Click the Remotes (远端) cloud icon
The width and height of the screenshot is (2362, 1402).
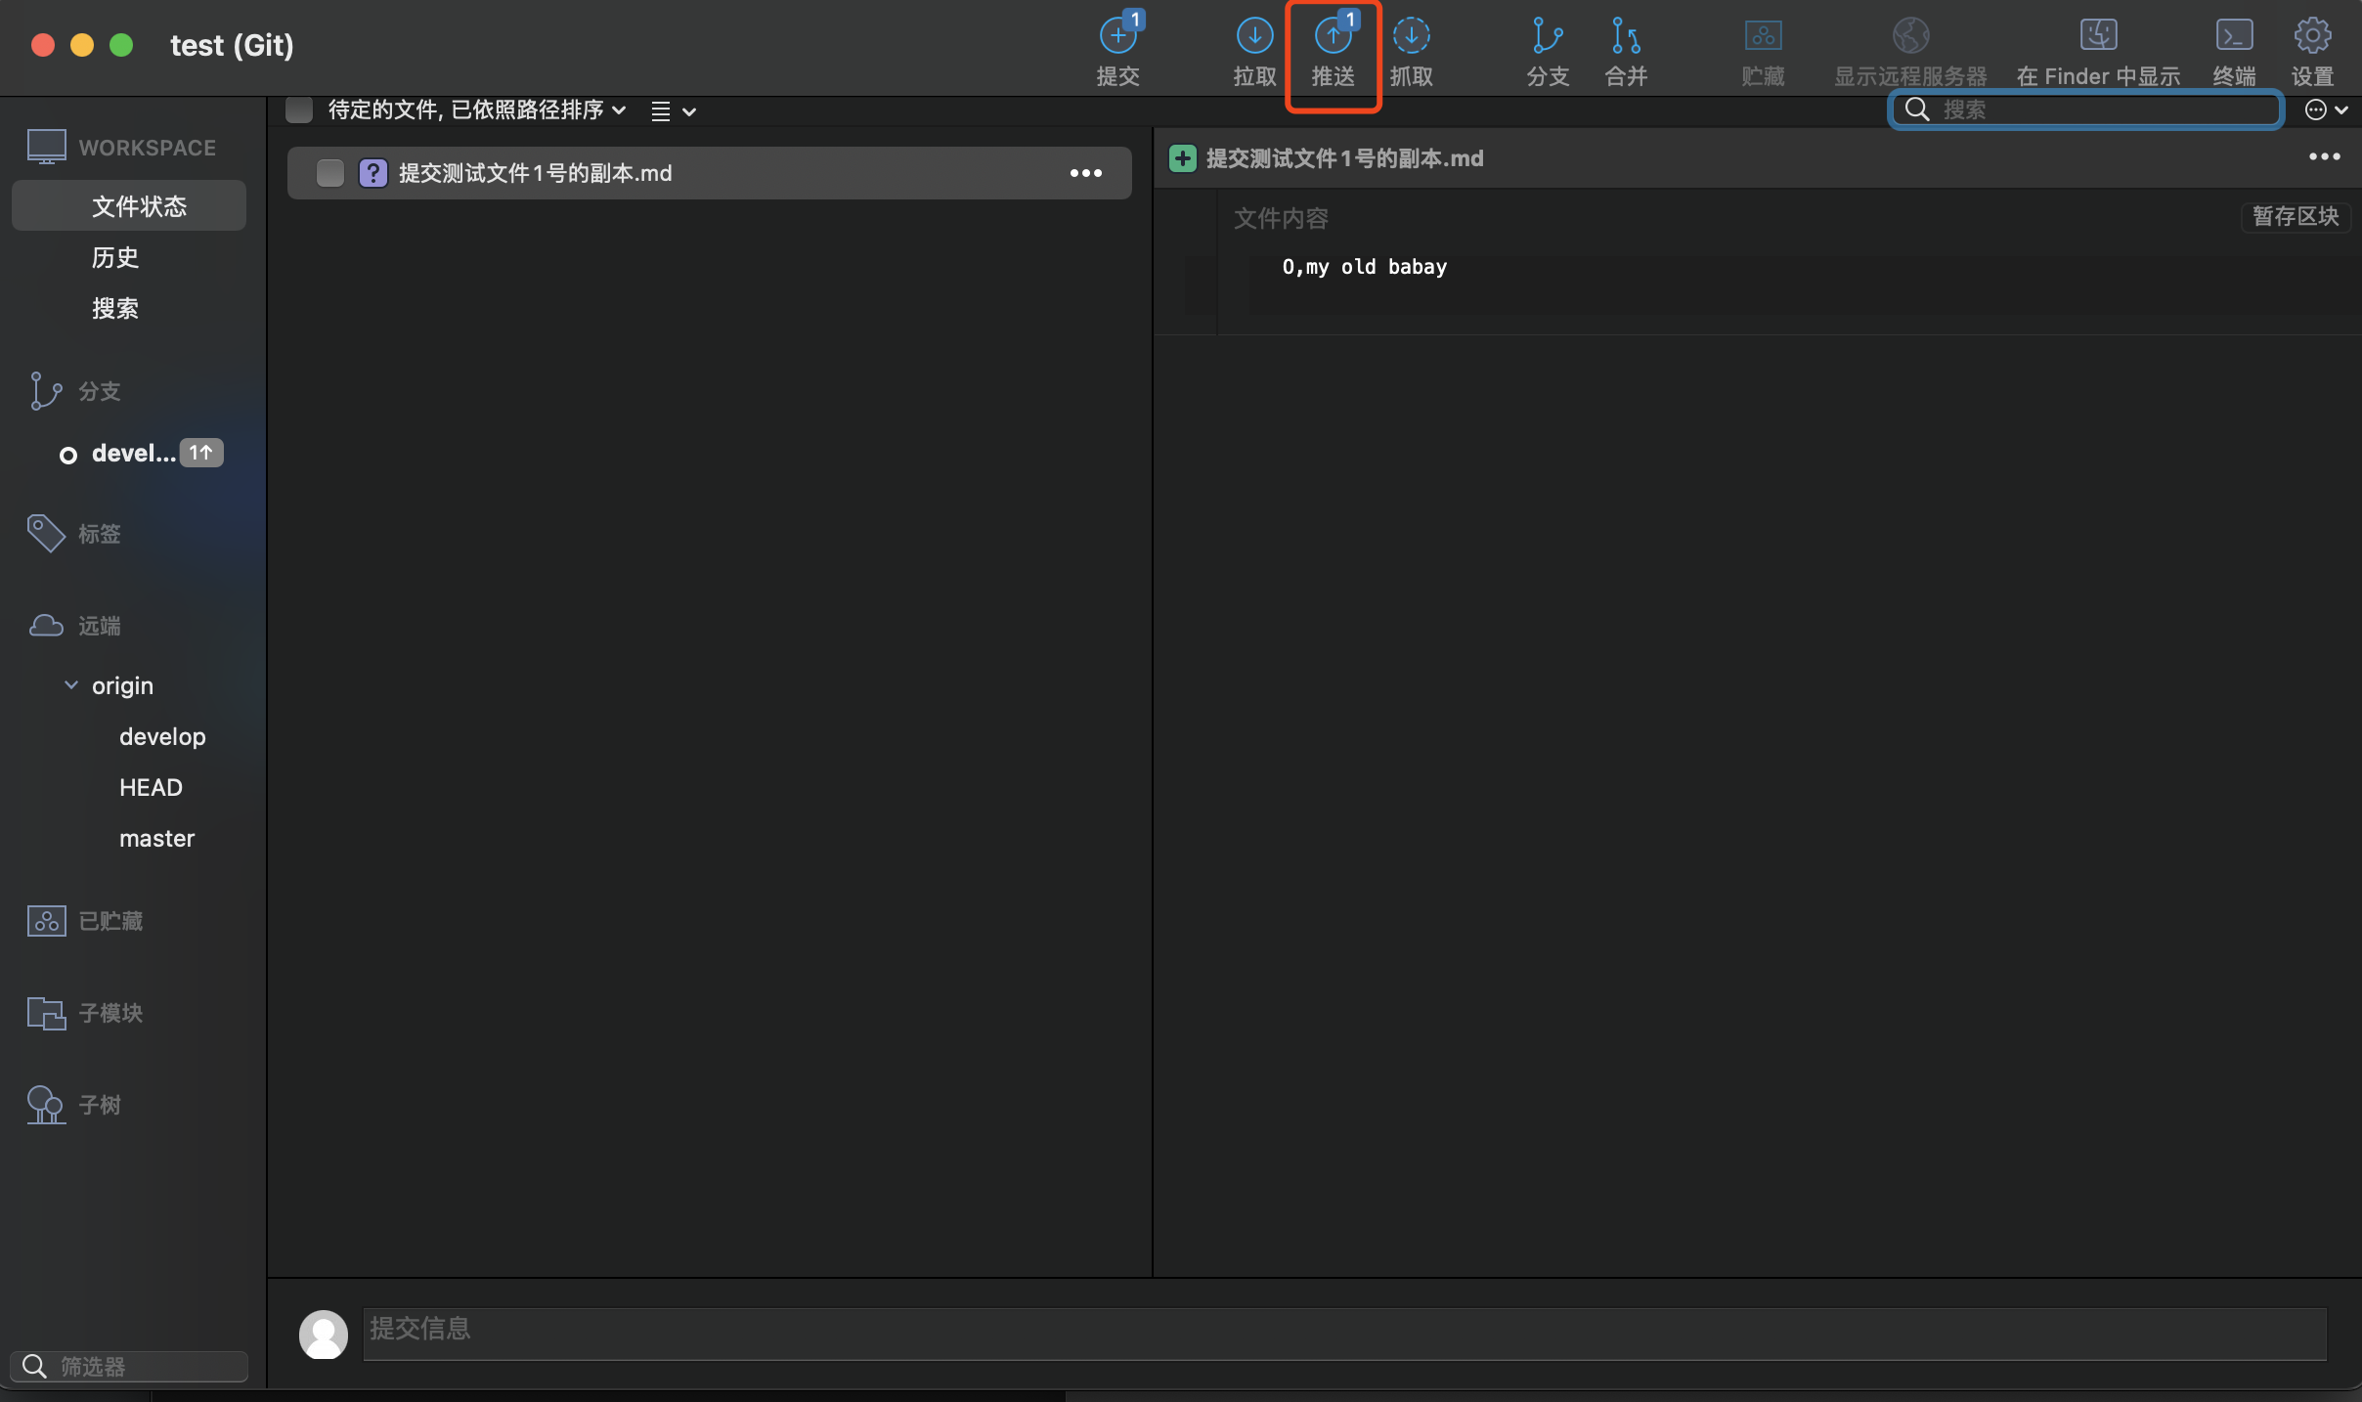click(x=46, y=626)
